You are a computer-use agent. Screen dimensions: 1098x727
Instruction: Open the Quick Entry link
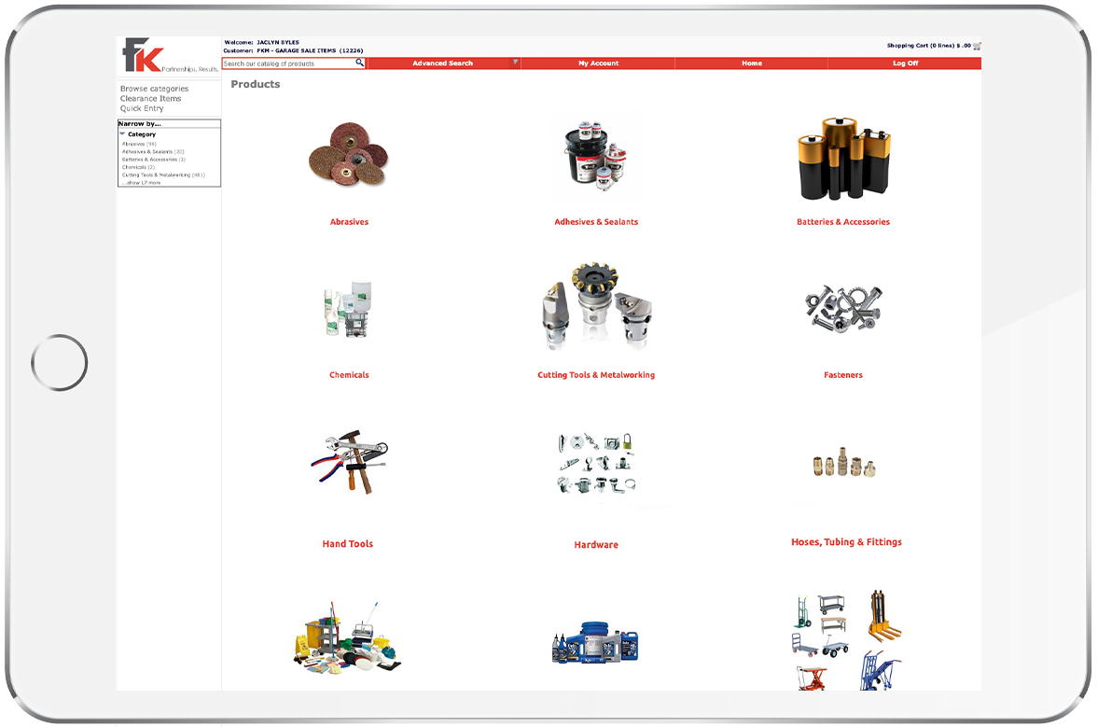click(142, 109)
